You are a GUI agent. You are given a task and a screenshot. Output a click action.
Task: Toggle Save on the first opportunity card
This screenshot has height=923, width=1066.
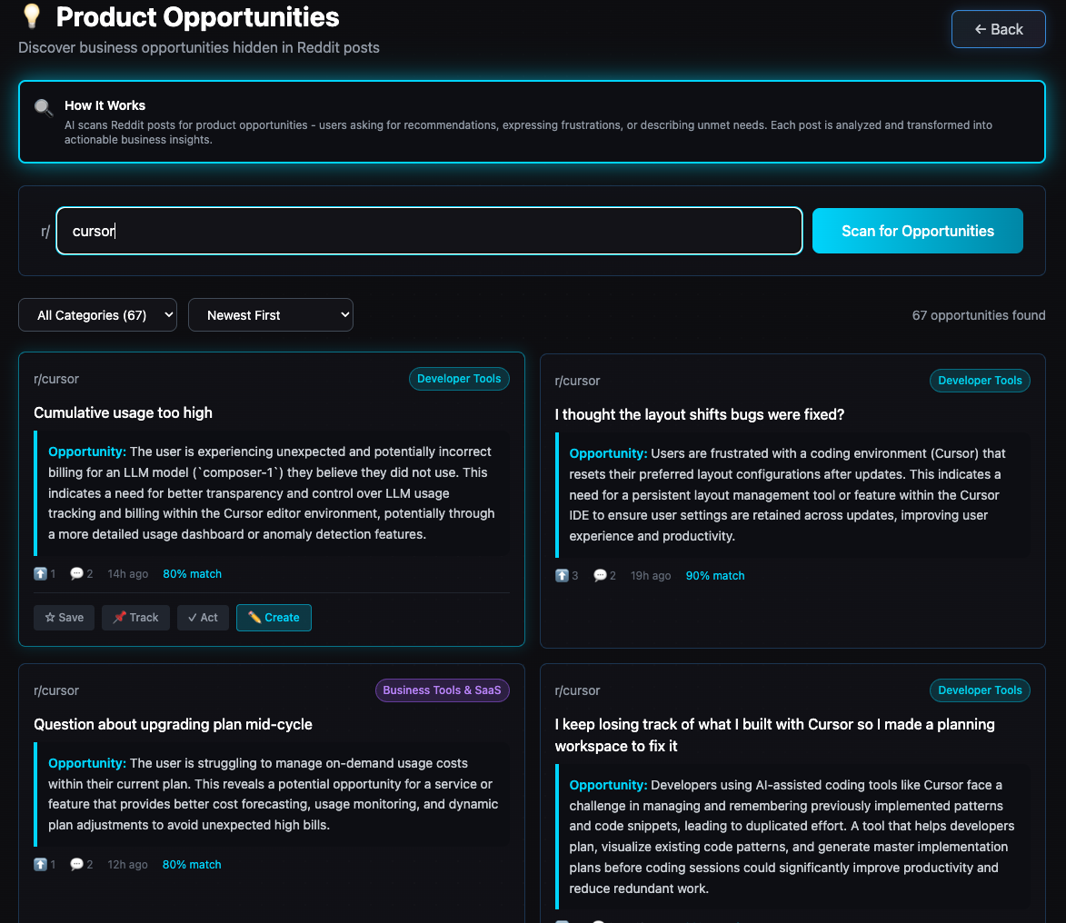point(64,617)
